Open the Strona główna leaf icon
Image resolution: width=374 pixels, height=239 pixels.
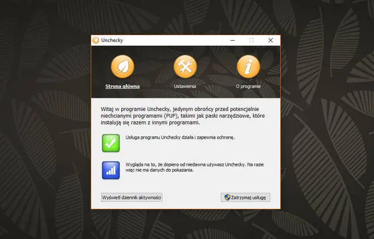click(x=122, y=66)
